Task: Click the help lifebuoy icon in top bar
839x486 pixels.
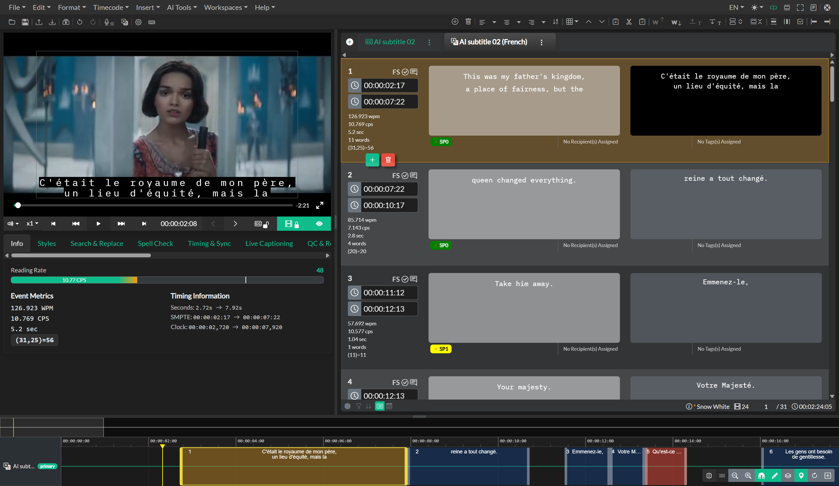Action: (x=827, y=7)
